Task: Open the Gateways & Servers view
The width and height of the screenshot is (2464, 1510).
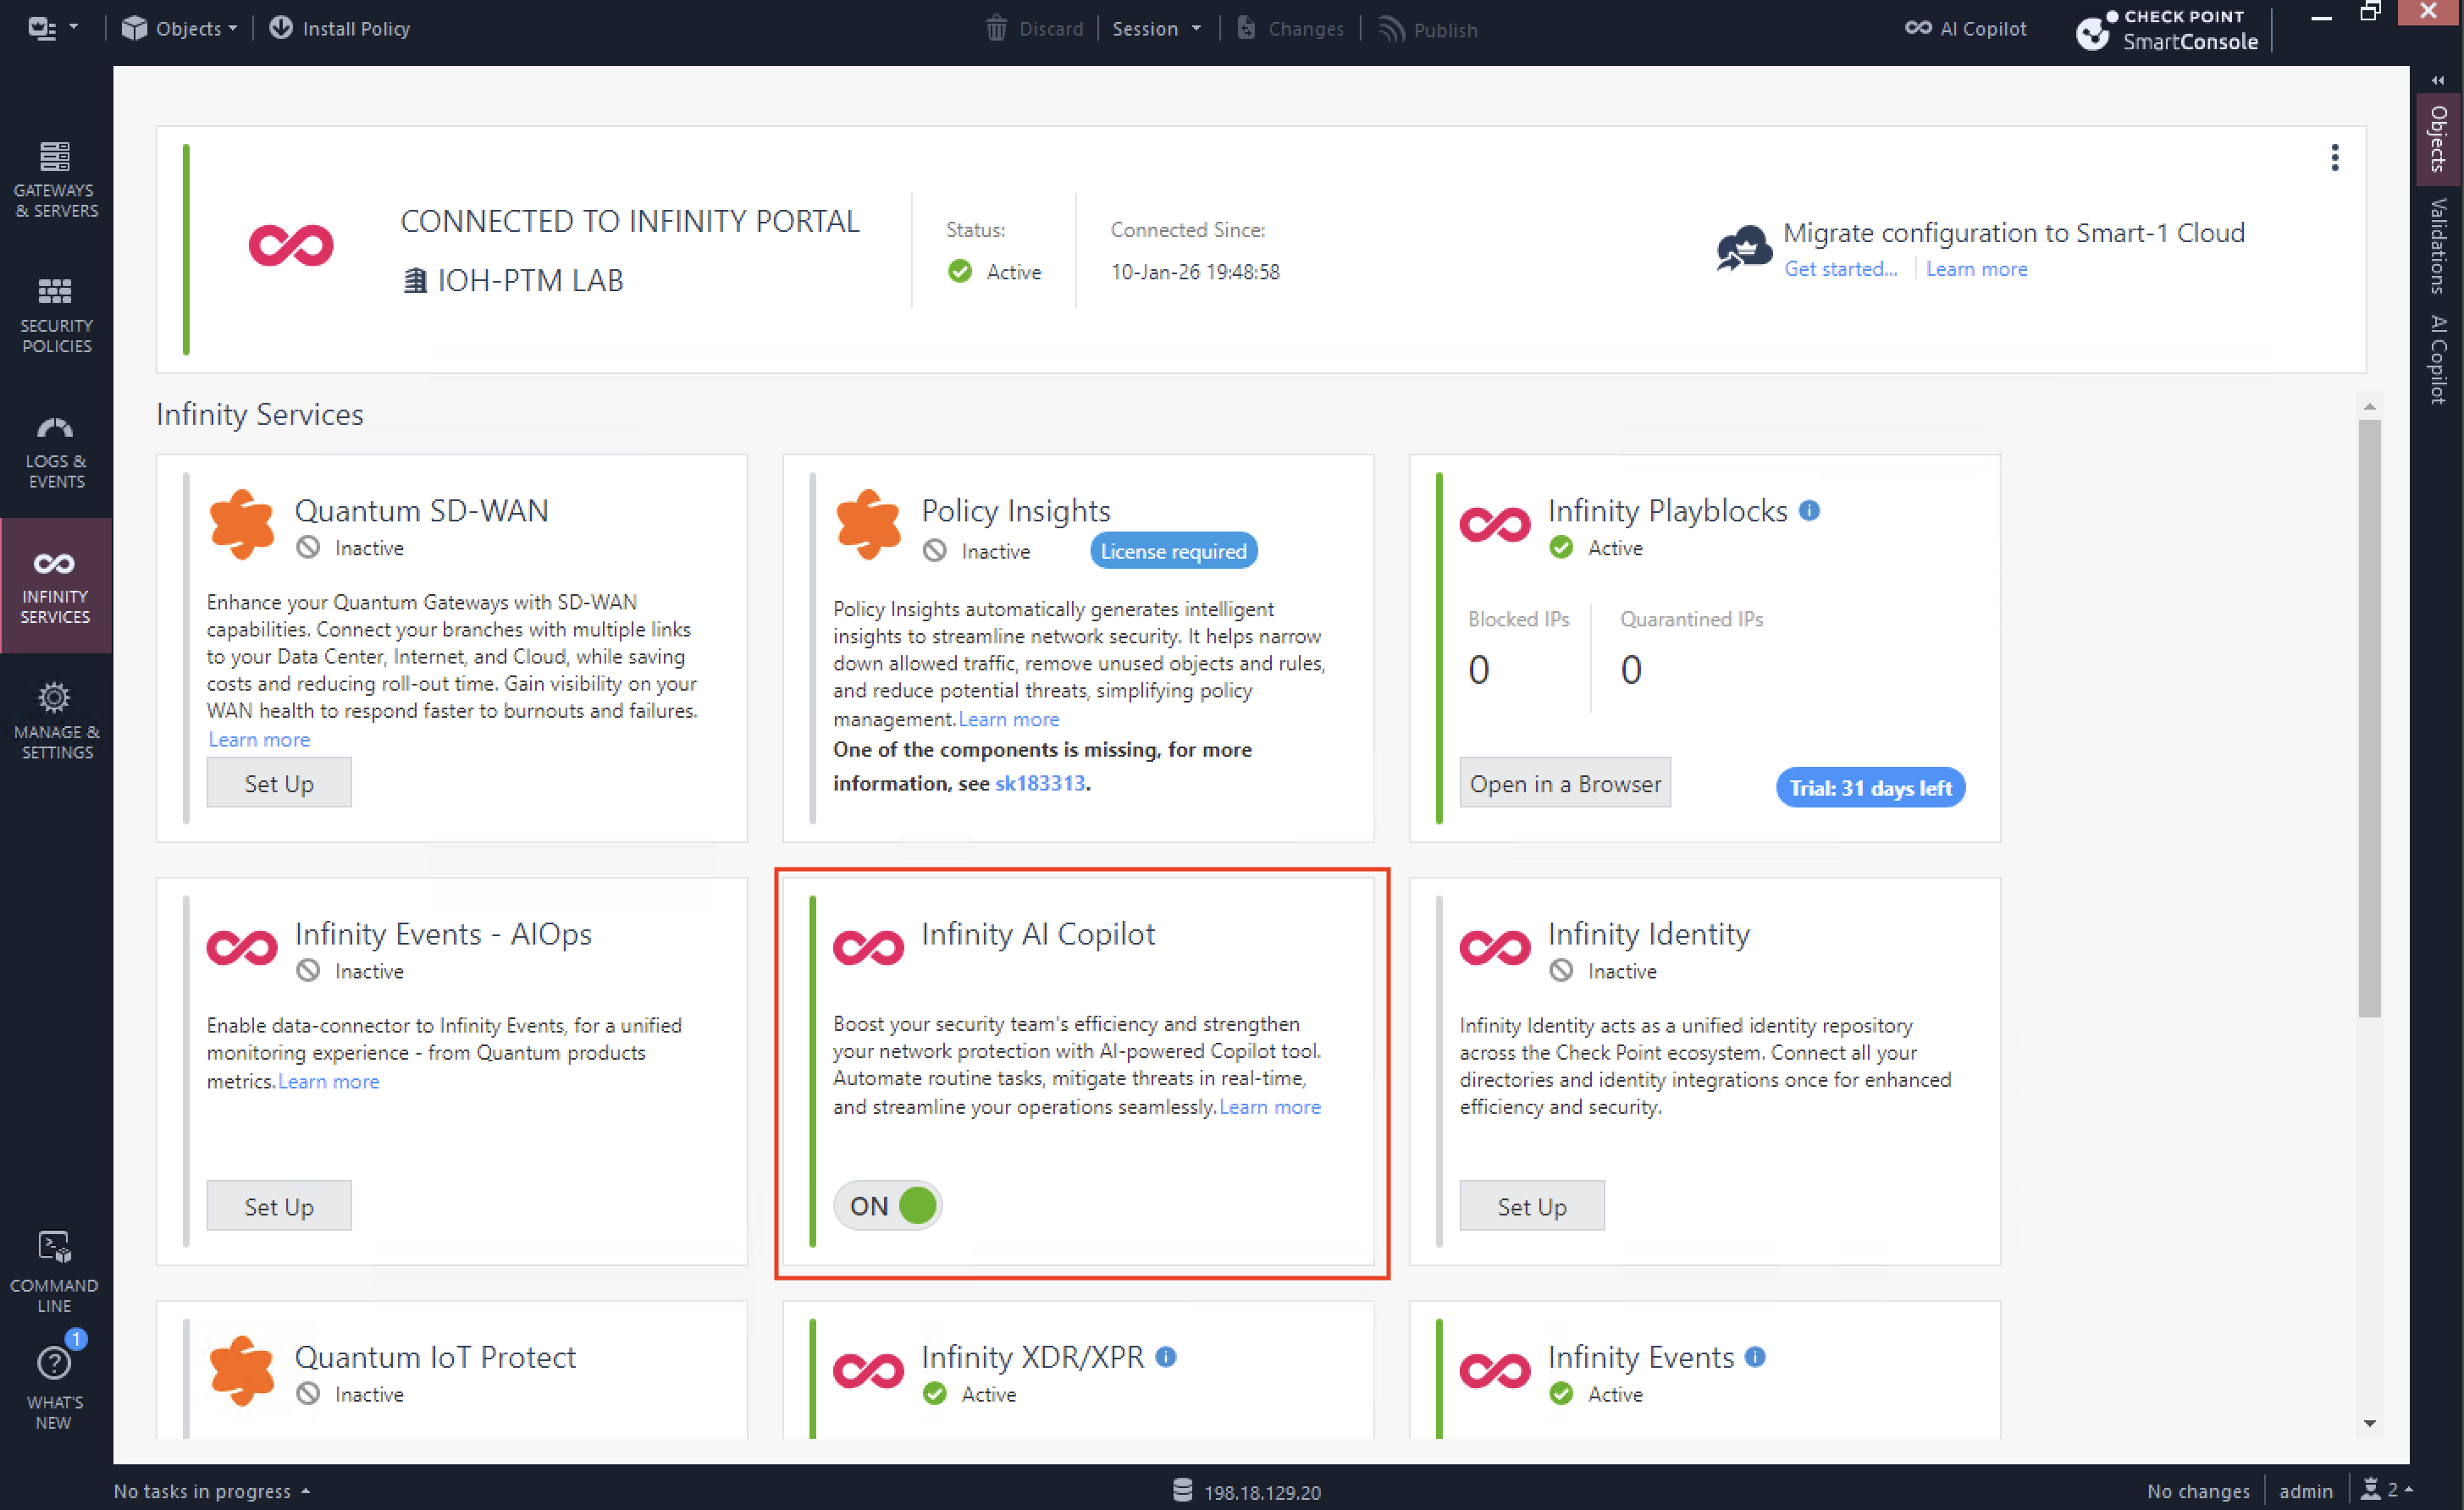Action: coord(55,179)
